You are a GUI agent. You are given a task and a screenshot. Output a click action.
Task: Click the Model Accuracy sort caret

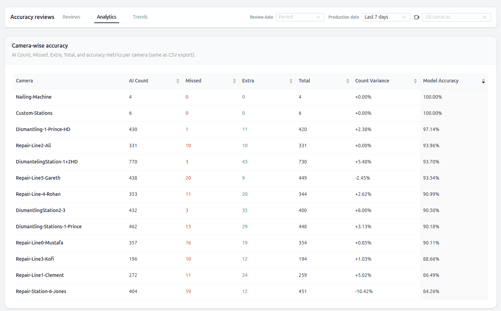483,81
